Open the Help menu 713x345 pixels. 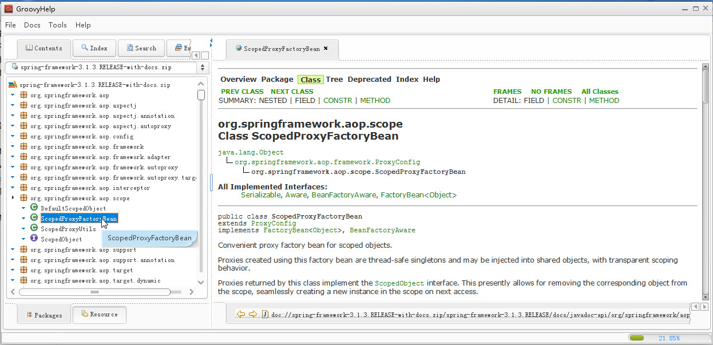pyautogui.click(x=83, y=25)
